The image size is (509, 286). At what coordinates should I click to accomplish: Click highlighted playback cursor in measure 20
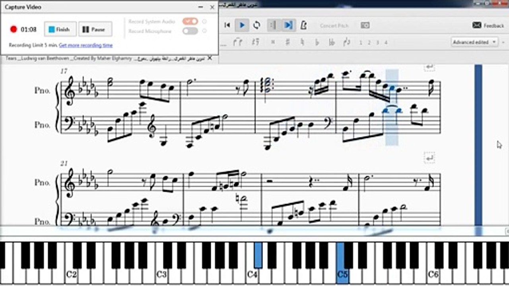coord(392,107)
